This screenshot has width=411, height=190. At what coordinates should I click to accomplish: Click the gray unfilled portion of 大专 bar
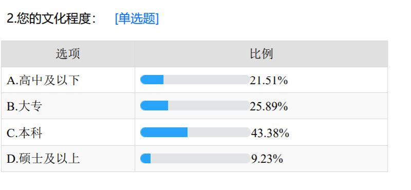(209, 106)
